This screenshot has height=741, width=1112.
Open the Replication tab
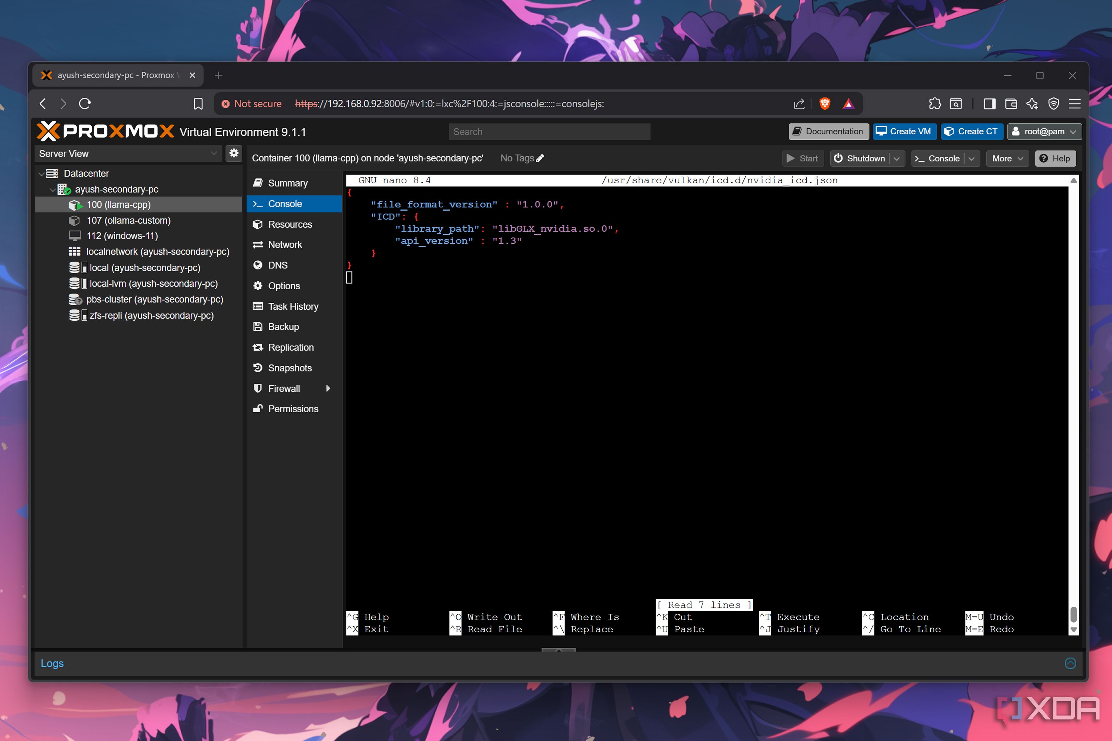pos(294,347)
